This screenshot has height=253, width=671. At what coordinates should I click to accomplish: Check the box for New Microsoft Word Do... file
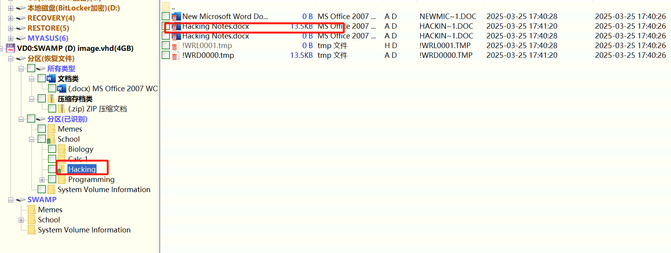[166, 16]
